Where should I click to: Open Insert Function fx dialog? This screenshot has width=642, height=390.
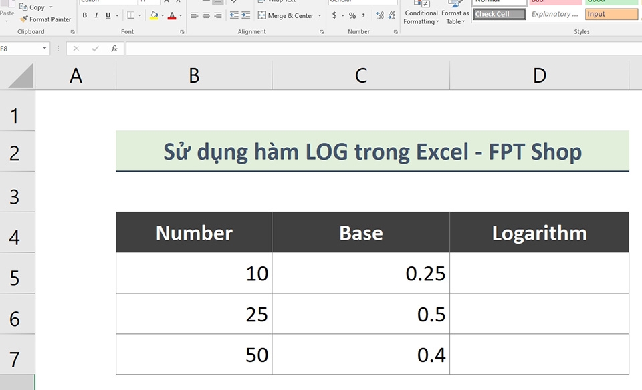coord(114,49)
